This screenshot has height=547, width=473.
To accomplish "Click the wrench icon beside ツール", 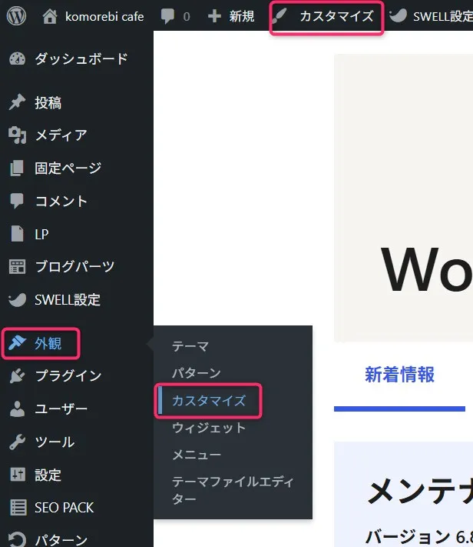I will coord(17,442).
